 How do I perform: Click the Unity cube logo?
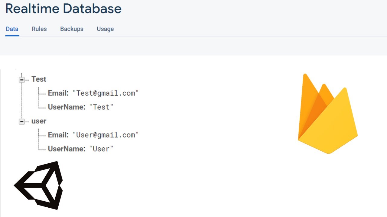click(x=39, y=185)
